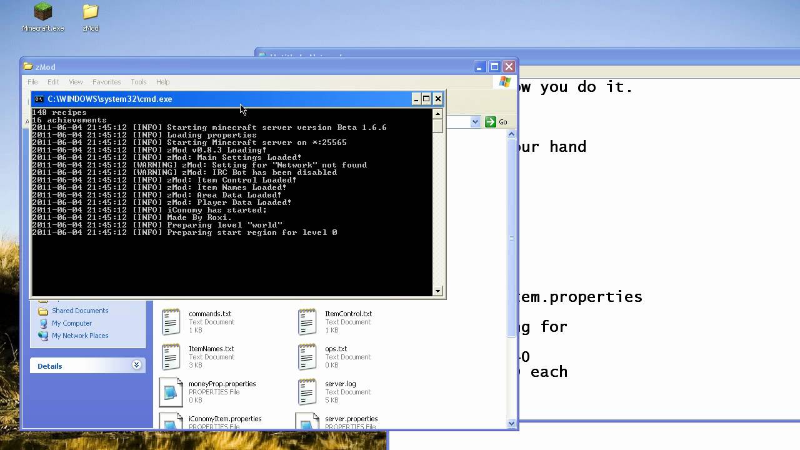Minimize the zMod Explorer window

coord(480,67)
